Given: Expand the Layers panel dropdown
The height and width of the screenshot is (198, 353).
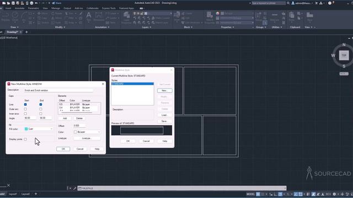Looking at the screenshot, I should pyautogui.click(x=146, y=27).
